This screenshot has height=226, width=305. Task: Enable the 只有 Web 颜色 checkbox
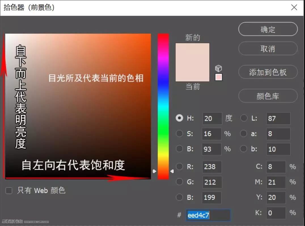(x=9, y=191)
